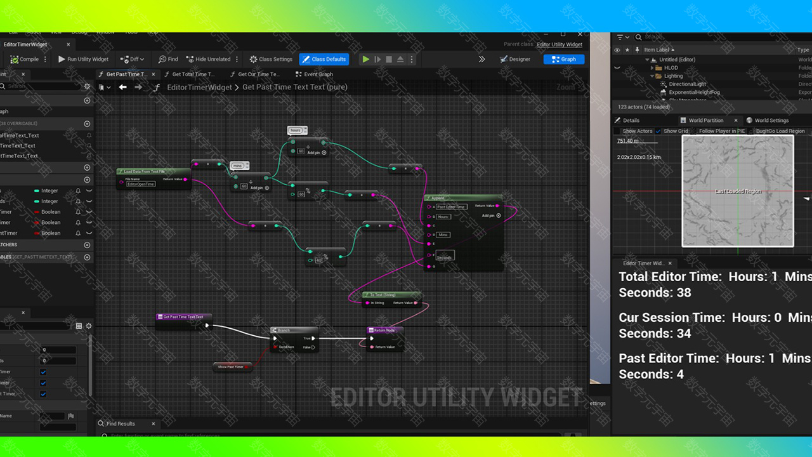The height and width of the screenshot is (457, 812).
Task: Switch to Graph mode
Action: tap(564, 59)
